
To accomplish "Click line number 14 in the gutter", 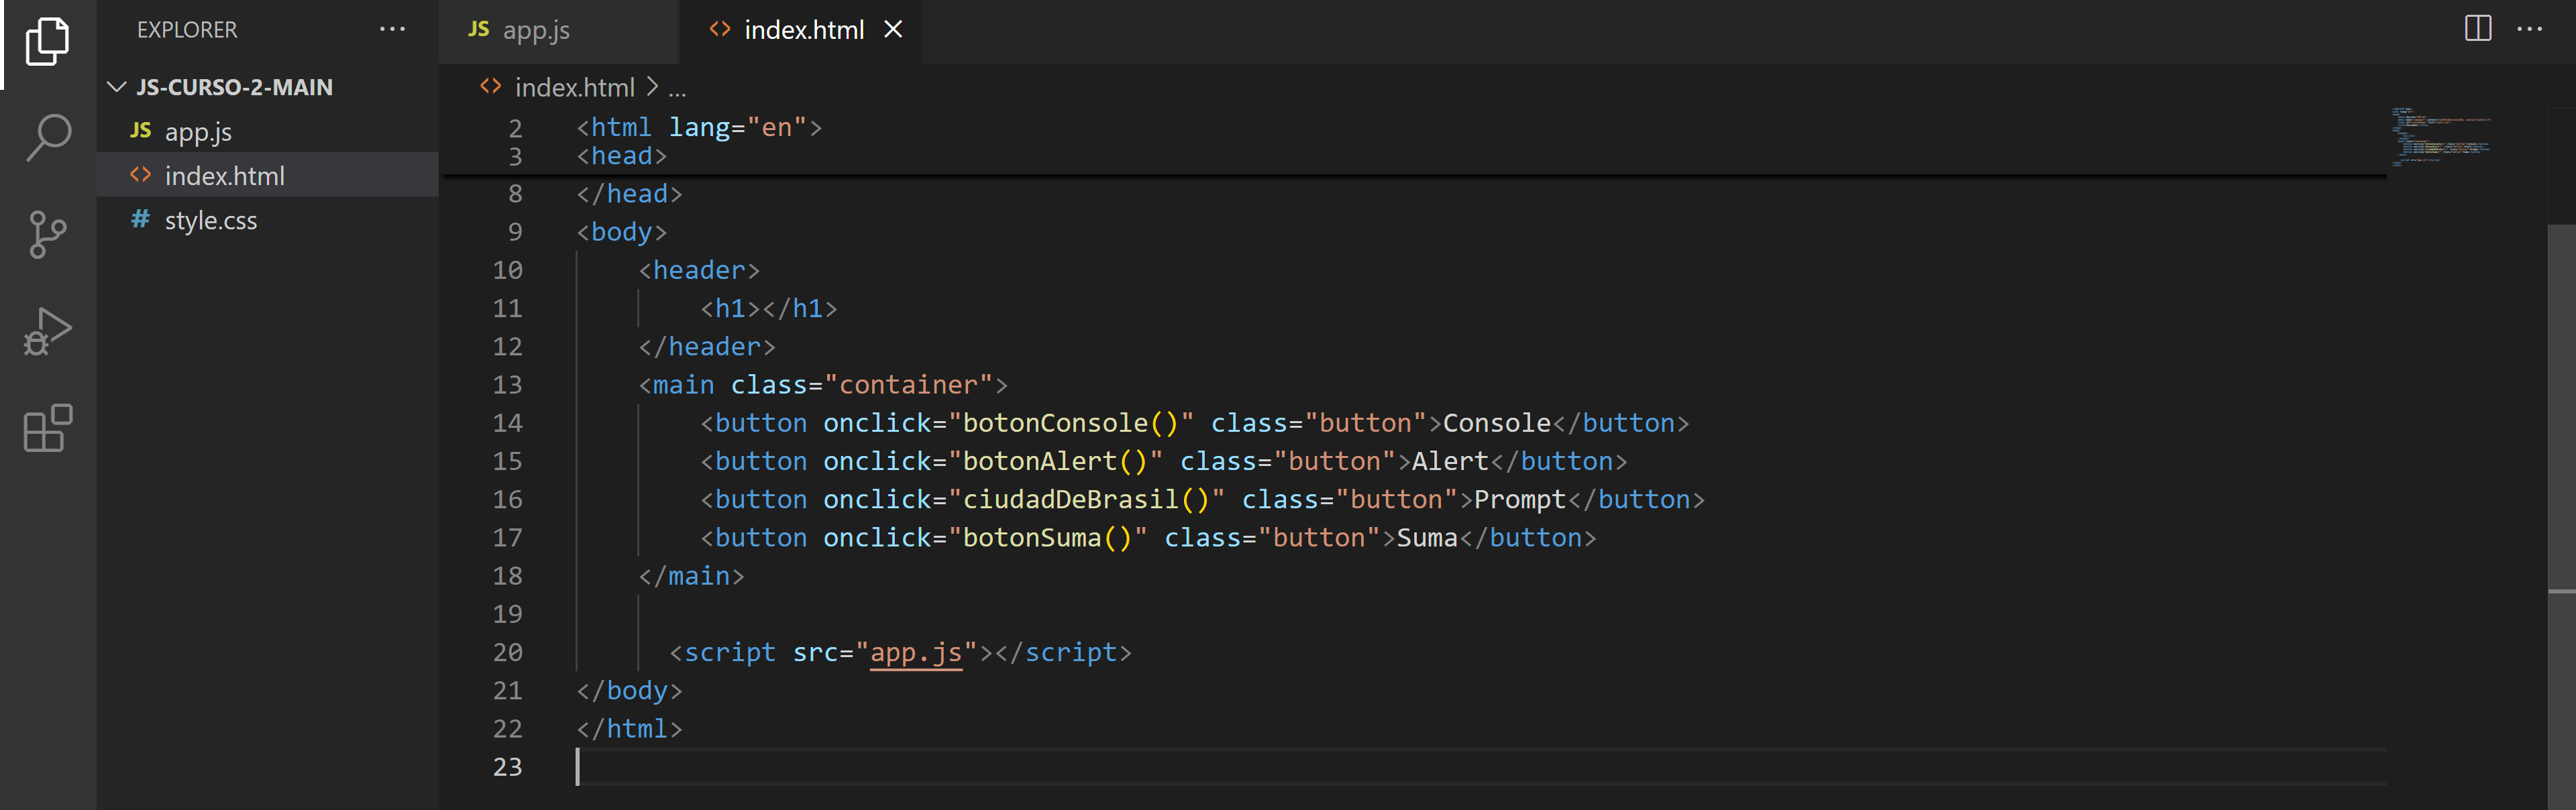I will pyautogui.click(x=507, y=423).
